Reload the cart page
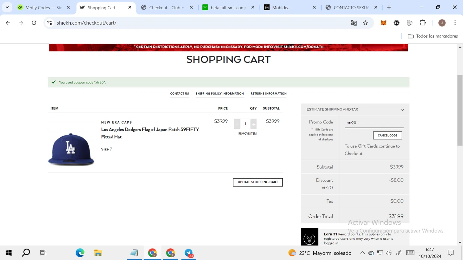This screenshot has height=260, width=463. 34,23
